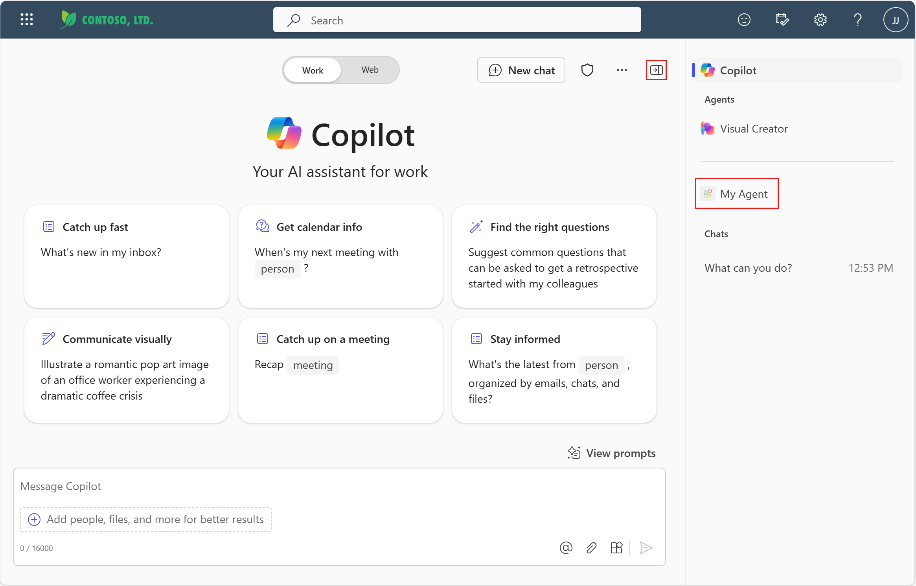The height and width of the screenshot is (586, 916).
Task: Switch to Web search mode
Action: pos(369,69)
